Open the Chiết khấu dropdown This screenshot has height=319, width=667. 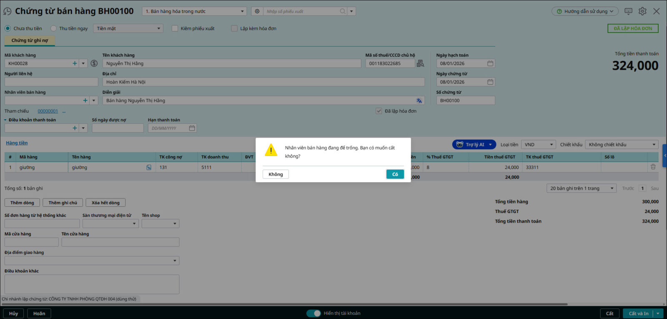pyautogui.click(x=621, y=145)
